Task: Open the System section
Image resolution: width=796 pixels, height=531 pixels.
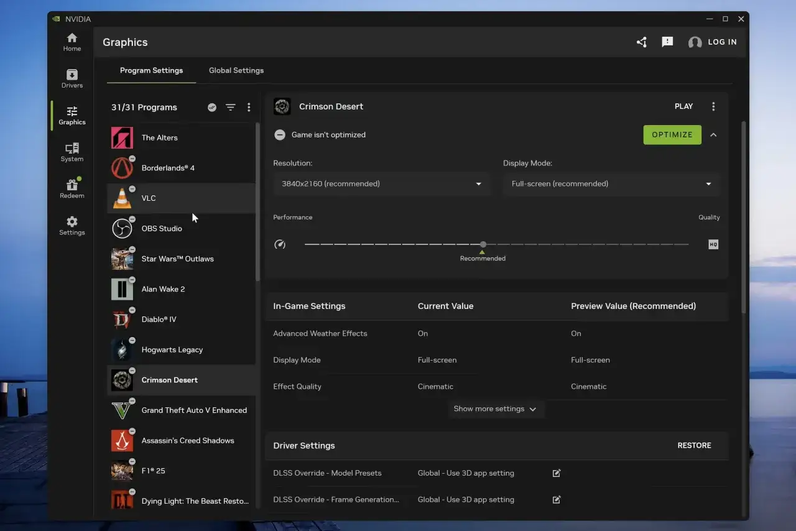Action: 72,152
